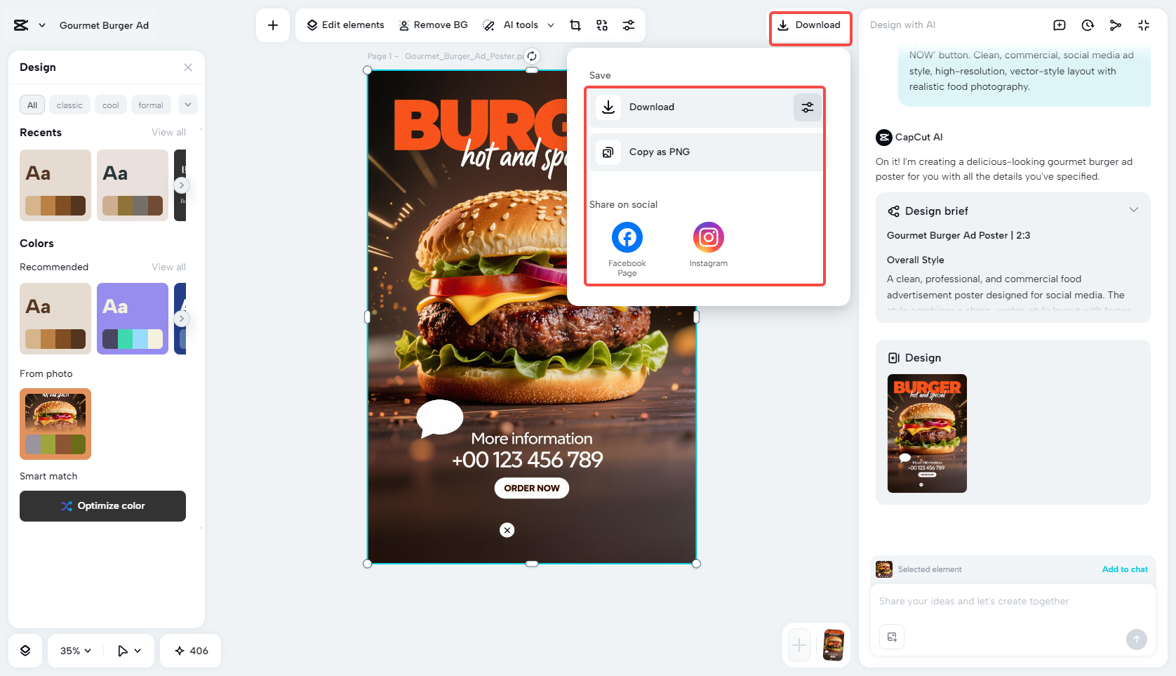The width and height of the screenshot is (1176, 676).
Task: Open the Edit elements menu
Action: click(x=345, y=25)
